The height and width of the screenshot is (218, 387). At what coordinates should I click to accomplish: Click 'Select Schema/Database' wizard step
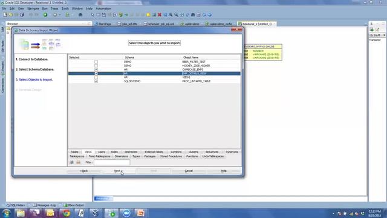(35, 70)
